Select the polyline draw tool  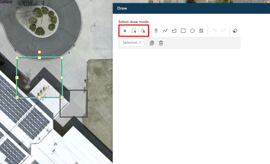[165, 31]
